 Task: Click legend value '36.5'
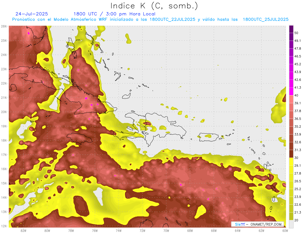pyautogui.click(x=297, y=119)
